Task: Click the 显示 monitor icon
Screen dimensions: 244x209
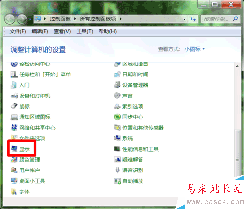Action: pyautogui.click(x=14, y=149)
